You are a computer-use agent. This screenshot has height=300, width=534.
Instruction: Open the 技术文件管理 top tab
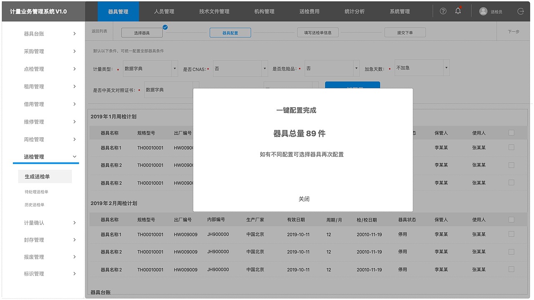point(214,12)
